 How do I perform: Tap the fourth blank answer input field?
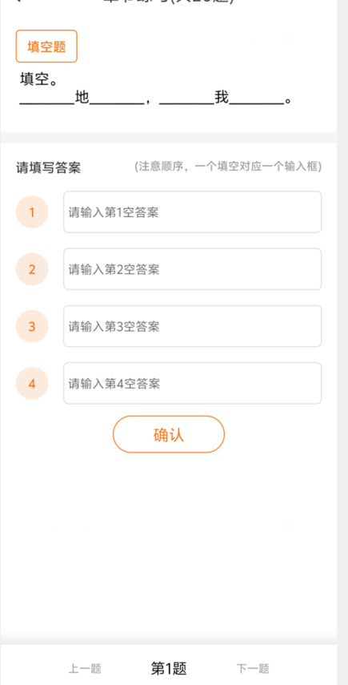pyautogui.click(x=192, y=383)
